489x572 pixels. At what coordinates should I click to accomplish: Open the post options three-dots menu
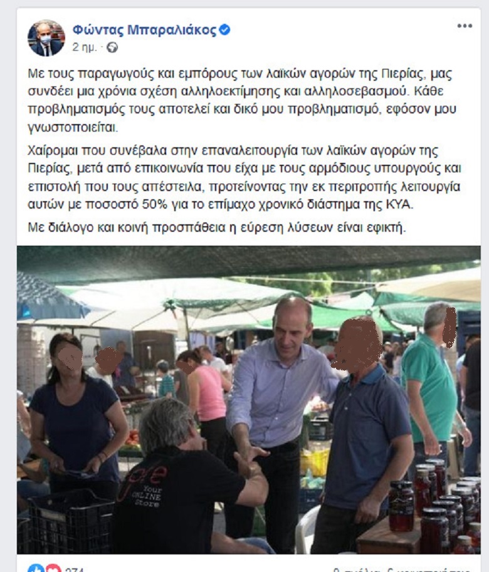(x=465, y=26)
